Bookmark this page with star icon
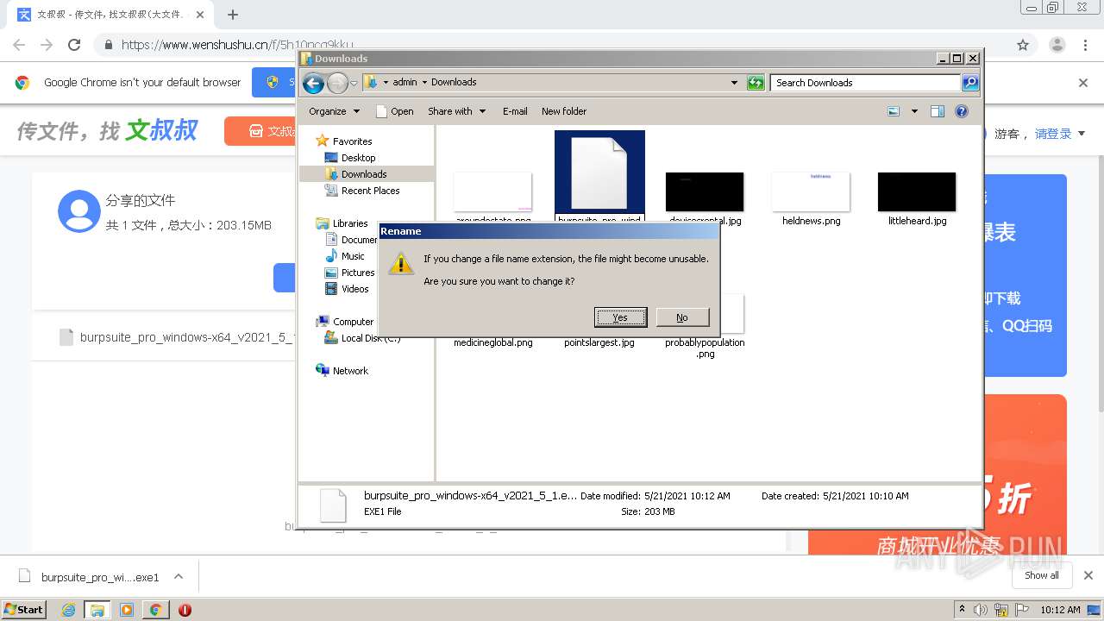Screen dimensions: 1104x621 pos(1023,45)
